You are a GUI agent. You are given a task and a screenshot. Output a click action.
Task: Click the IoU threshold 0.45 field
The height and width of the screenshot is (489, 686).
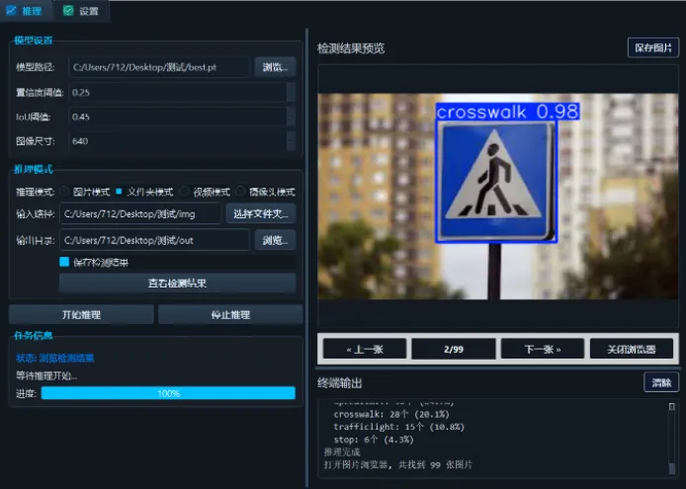[x=177, y=117]
